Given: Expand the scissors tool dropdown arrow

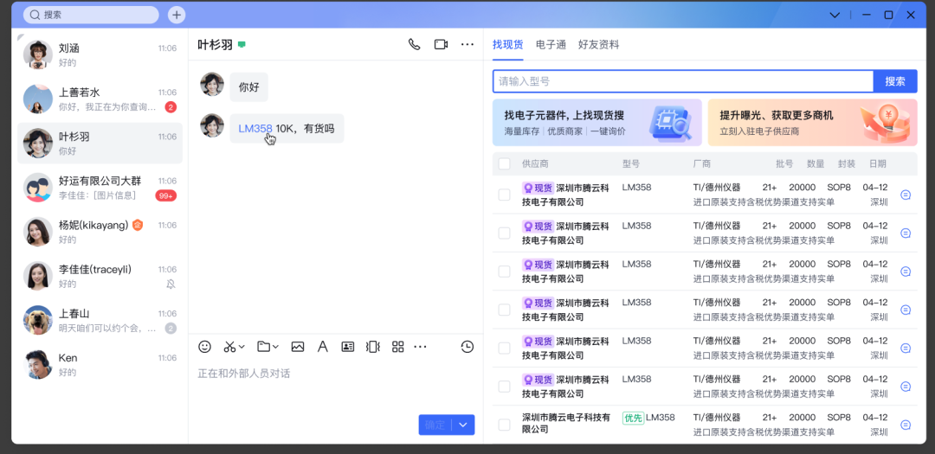Looking at the screenshot, I should click(x=242, y=347).
